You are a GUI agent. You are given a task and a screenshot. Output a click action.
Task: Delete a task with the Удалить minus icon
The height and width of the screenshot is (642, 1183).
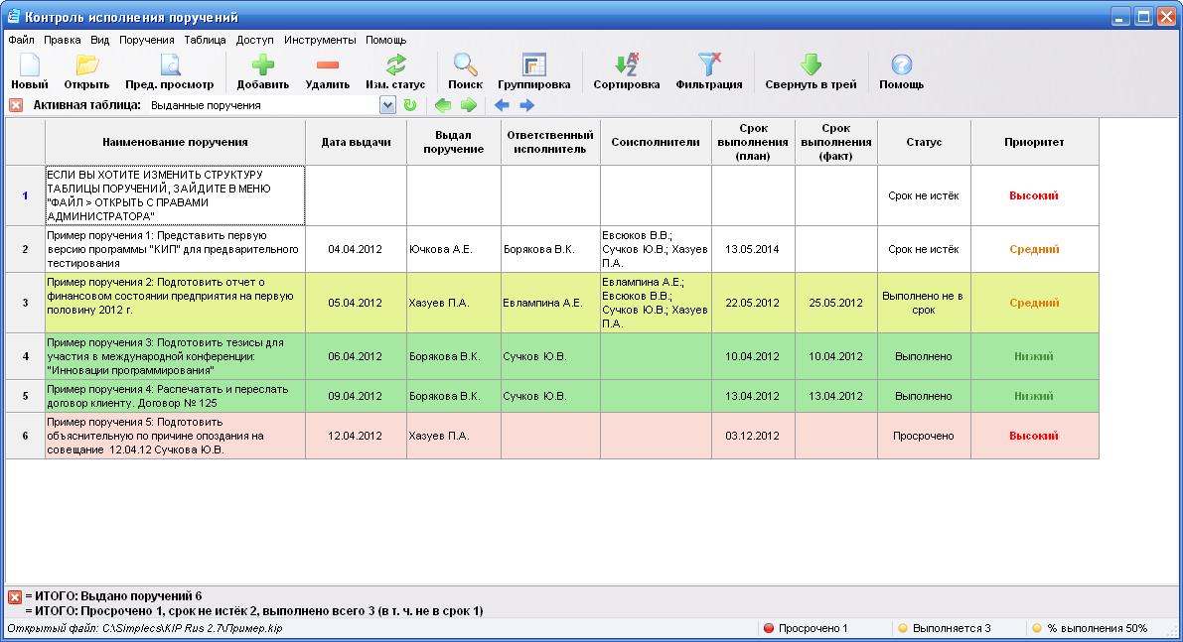[x=328, y=71]
